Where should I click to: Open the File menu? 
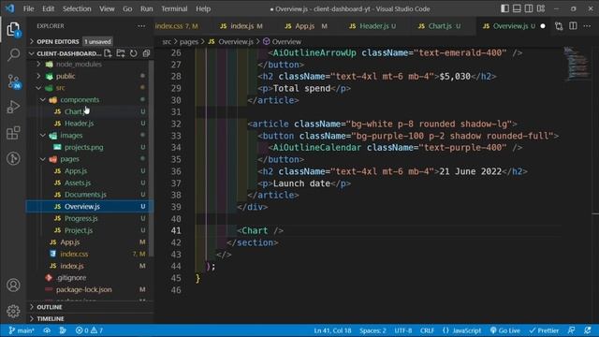pyautogui.click(x=29, y=8)
